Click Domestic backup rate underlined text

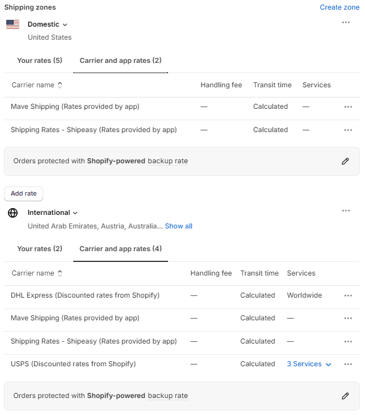click(168, 161)
